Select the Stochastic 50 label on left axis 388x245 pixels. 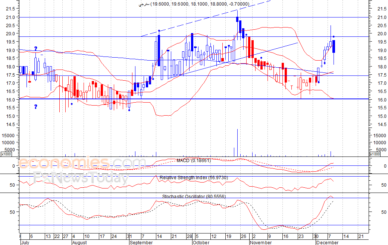[12, 212]
